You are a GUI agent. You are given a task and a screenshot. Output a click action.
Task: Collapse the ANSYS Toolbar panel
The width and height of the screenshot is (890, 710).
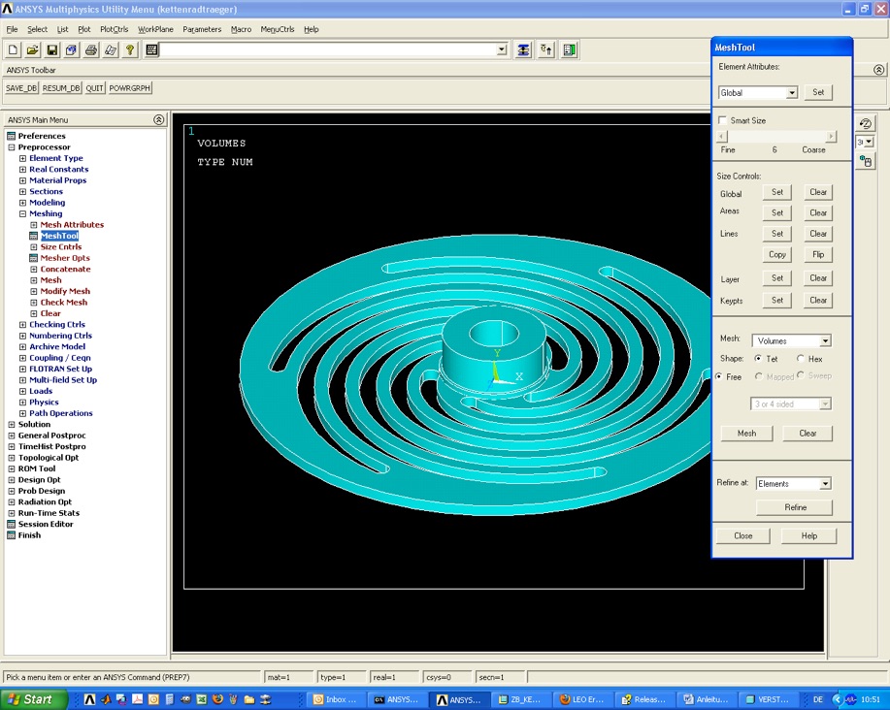click(x=878, y=70)
